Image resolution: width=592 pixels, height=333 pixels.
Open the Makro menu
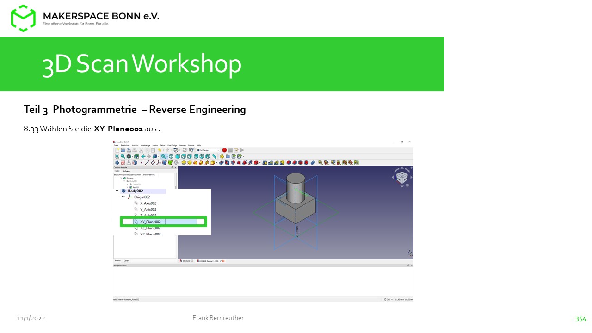(x=155, y=145)
